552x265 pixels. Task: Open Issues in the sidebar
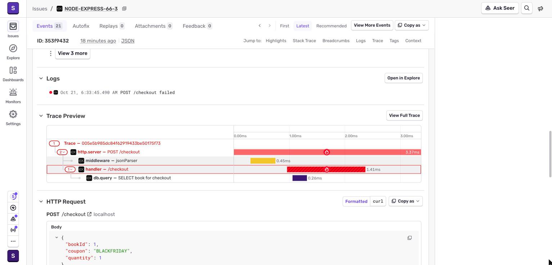click(x=13, y=29)
